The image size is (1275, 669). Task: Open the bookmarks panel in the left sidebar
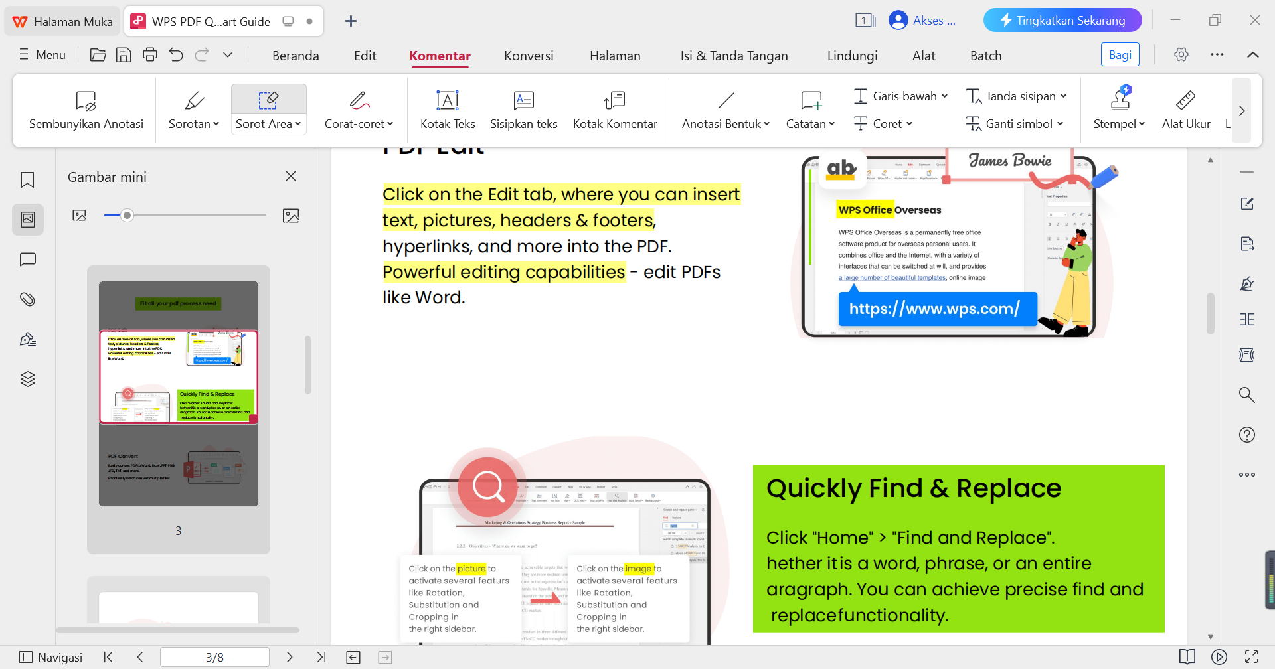(27, 179)
